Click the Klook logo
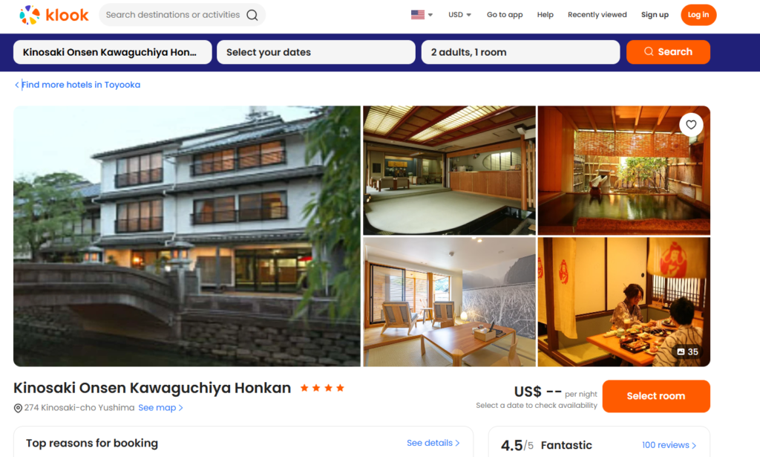This screenshot has height=457, width=760. point(53,15)
